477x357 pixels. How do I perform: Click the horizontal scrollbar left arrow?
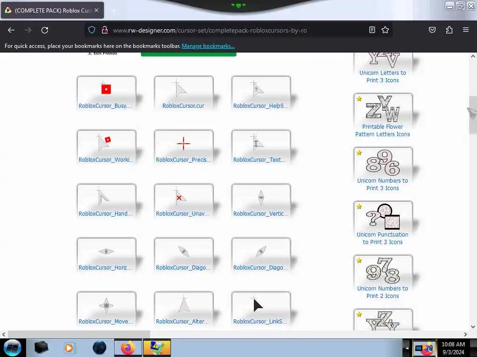tap(4, 334)
